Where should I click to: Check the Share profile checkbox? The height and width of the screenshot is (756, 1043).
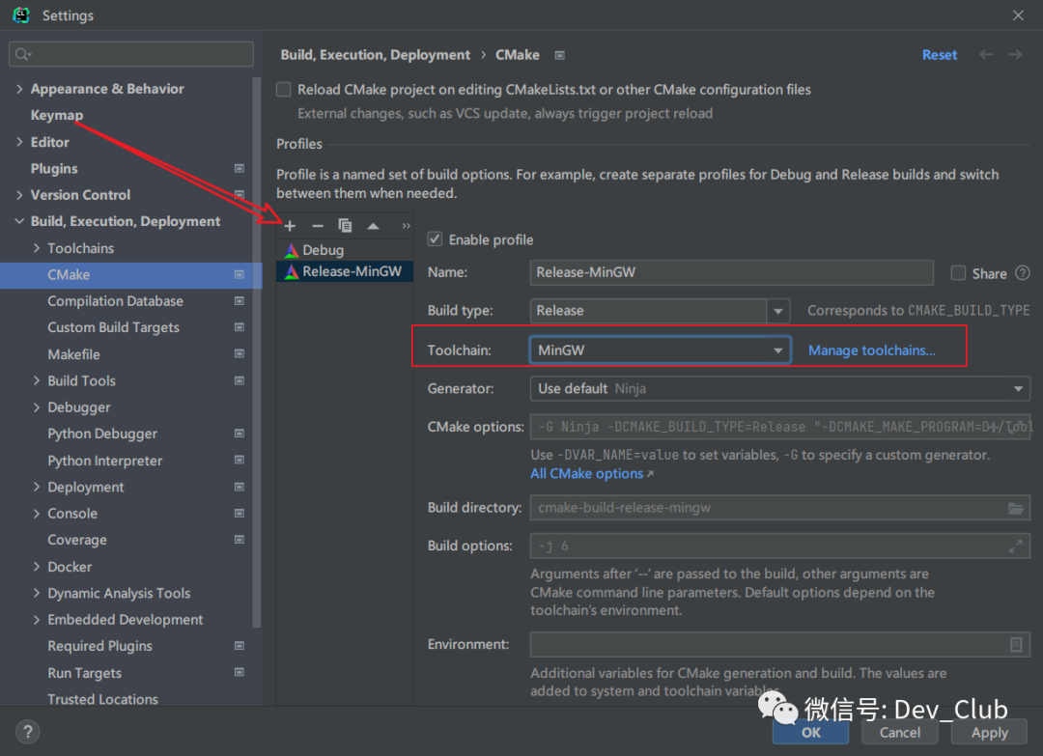[x=958, y=272]
